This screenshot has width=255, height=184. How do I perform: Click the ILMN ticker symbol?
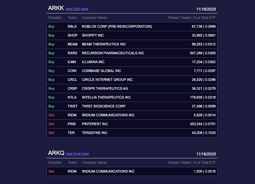[x=72, y=62]
